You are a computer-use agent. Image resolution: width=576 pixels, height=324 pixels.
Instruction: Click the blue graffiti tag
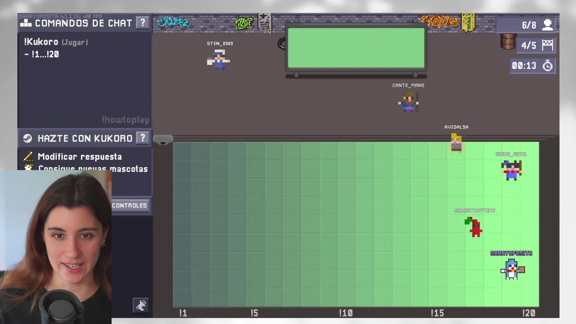pyautogui.click(x=173, y=22)
